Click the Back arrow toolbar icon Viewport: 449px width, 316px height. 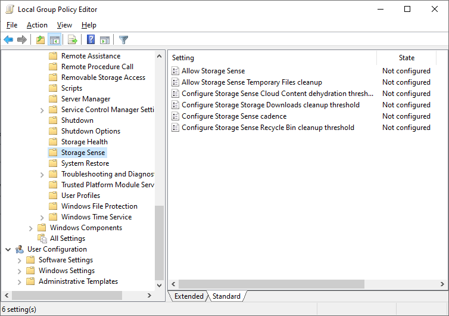8,39
